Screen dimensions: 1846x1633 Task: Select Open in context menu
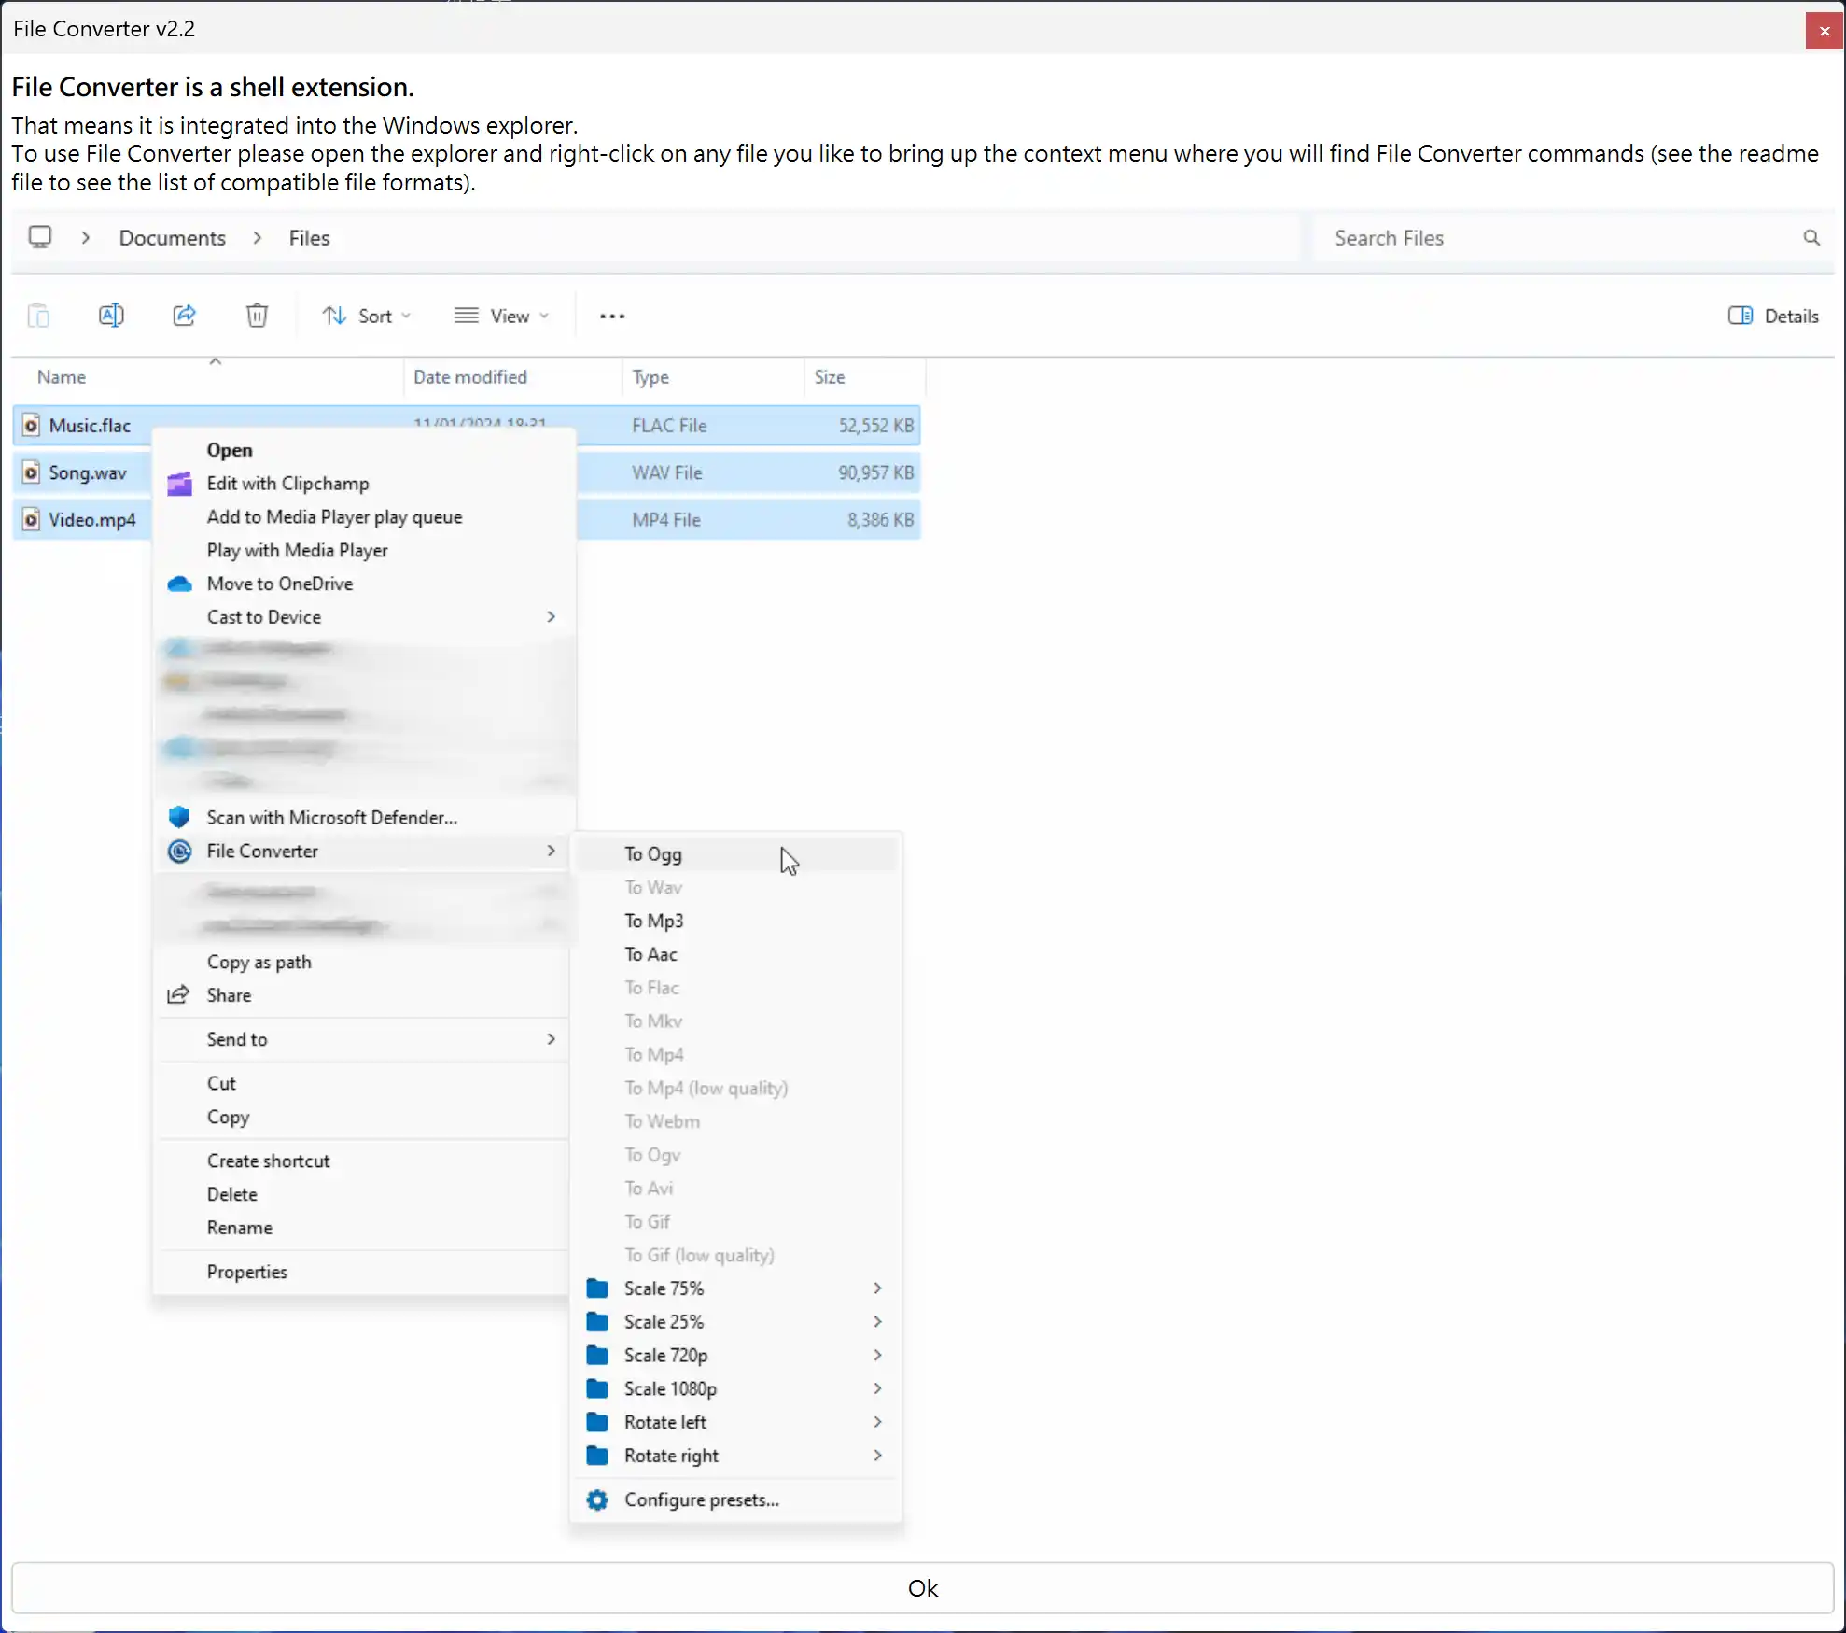pos(364,450)
